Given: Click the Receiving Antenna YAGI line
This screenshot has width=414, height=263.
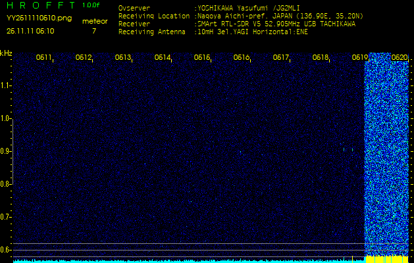Looking at the screenshot, I should [209, 31].
